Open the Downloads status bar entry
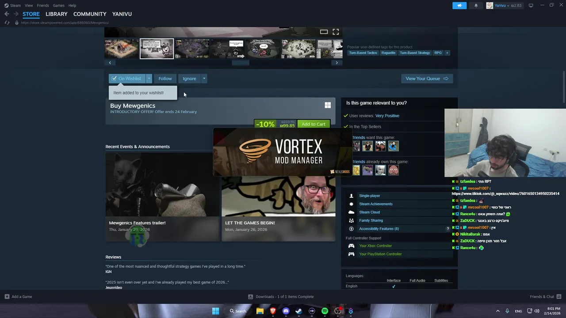566x318 pixels. pos(281,296)
